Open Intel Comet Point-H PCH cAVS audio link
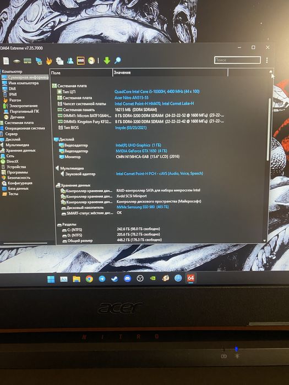This screenshot has height=385, width=289. (x=160, y=174)
